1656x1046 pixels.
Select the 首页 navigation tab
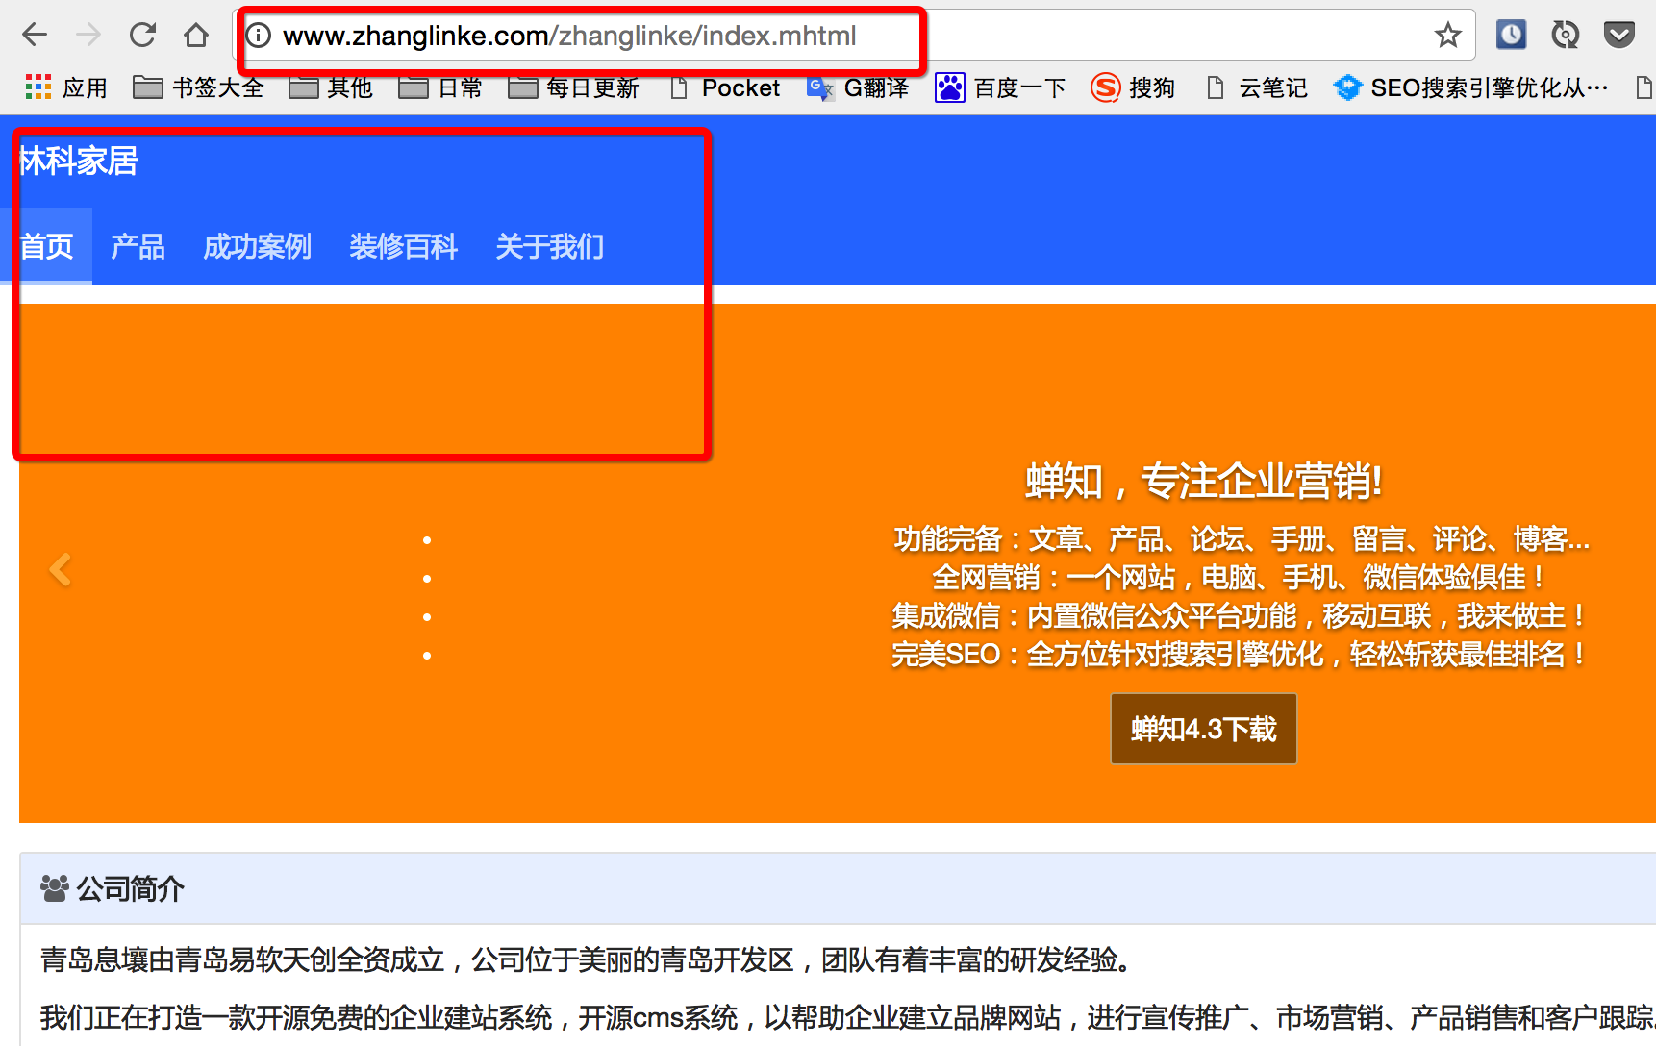46,246
